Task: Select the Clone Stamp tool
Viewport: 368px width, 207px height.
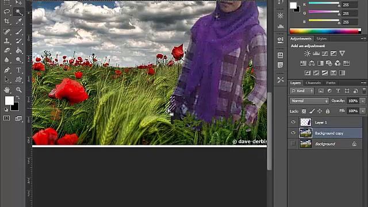Action: 6,41
